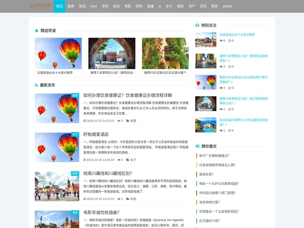The width and height of the screenshot is (304, 228).
Task: Open the 购物 category link under 皖南川藏线 article
Action: tap(133, 199)
